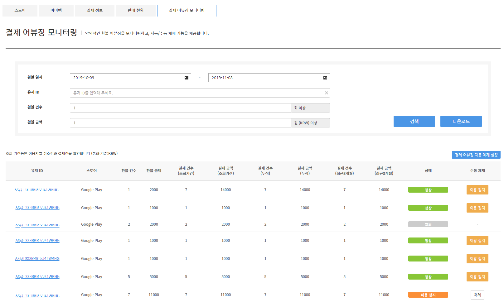Screen dimensions: 504x307
Task: Open calendar picker for refund end date
Action: click(325, 78)
